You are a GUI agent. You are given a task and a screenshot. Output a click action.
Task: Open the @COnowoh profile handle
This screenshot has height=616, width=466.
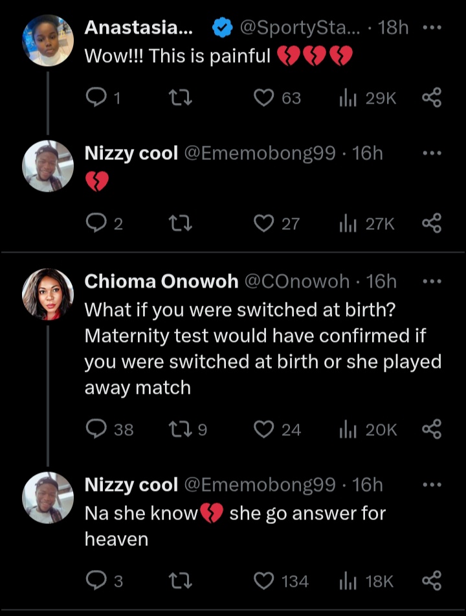coord(296,282)
